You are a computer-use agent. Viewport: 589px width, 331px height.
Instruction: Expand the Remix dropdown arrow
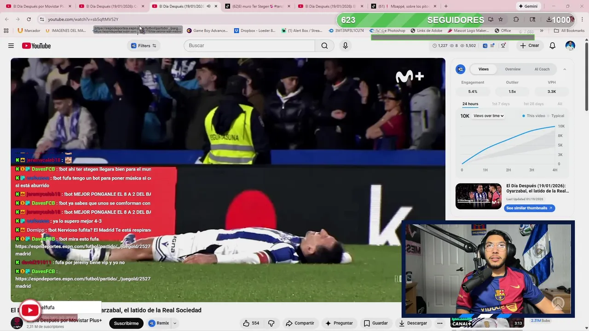[x=175, y=323]
